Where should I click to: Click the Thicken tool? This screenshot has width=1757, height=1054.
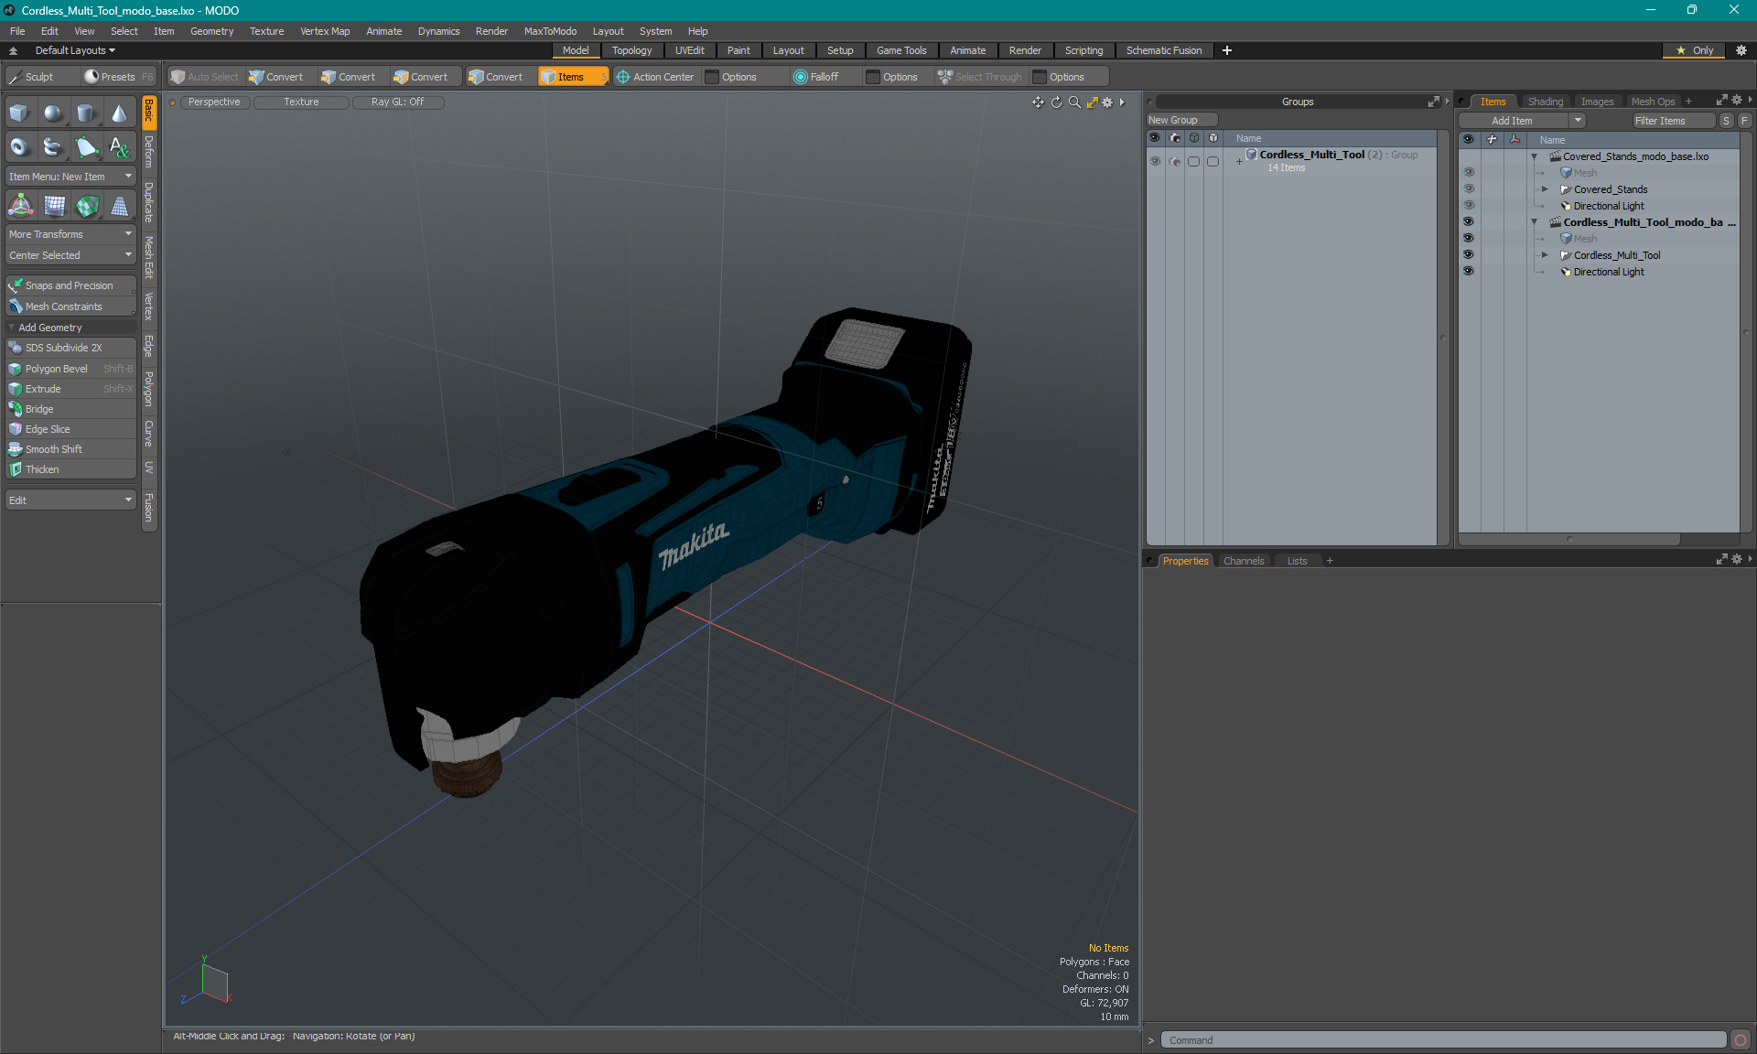click(x=70, y=469)
